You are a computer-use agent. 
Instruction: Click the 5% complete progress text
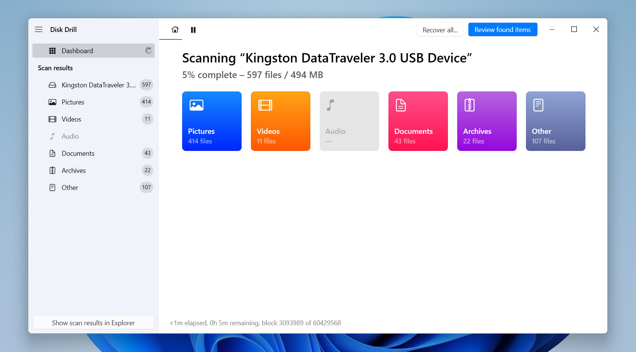tap(252, 75)
